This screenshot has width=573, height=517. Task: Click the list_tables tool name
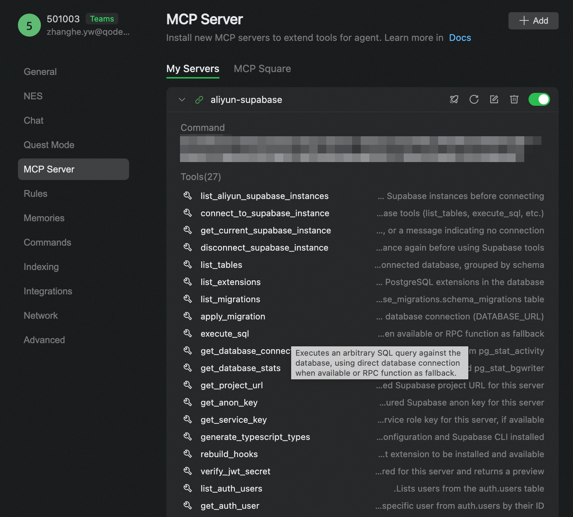coord(222,265)
